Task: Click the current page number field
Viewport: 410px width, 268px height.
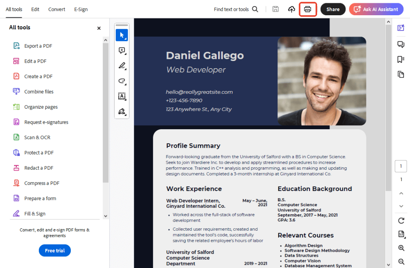Action: [401, 166]
